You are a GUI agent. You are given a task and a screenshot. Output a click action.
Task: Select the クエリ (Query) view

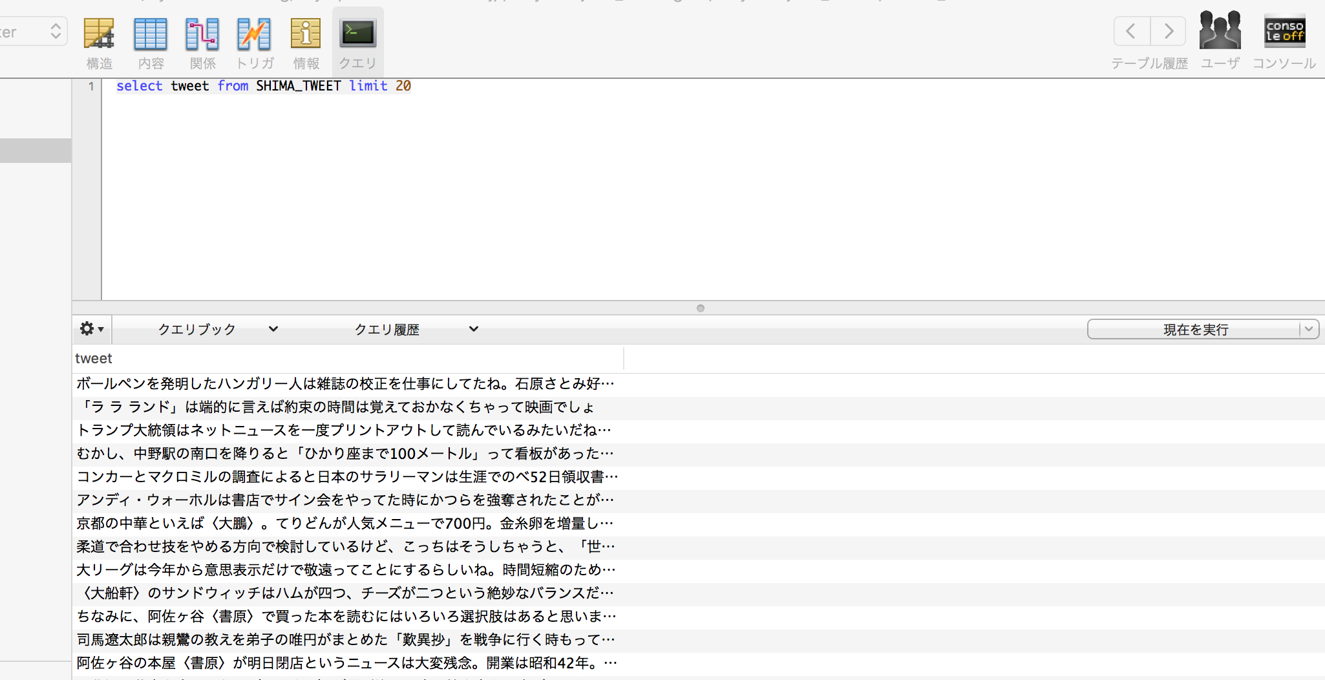(x=357, y=42)
